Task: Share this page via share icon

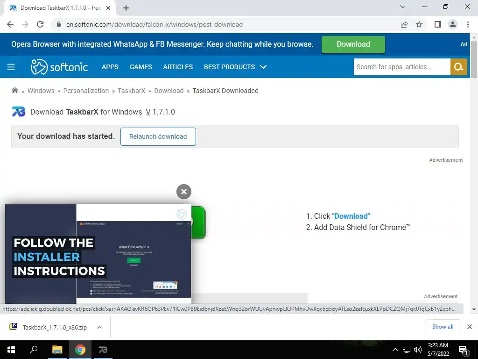Action: pyautogui.click(x=404, y=24)
